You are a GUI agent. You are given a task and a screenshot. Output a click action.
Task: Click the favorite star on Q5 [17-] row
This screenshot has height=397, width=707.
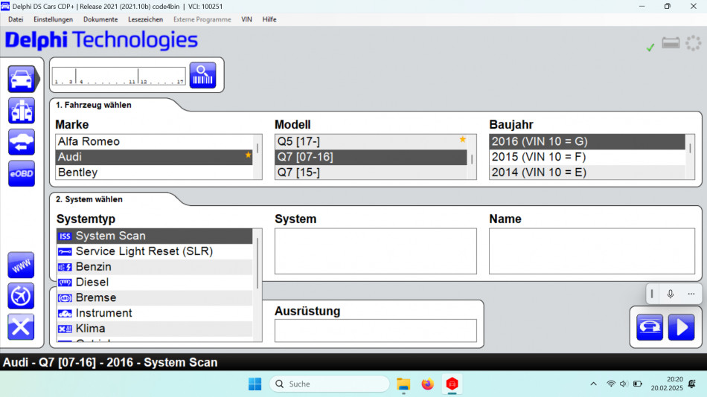(x=463, y=139)
